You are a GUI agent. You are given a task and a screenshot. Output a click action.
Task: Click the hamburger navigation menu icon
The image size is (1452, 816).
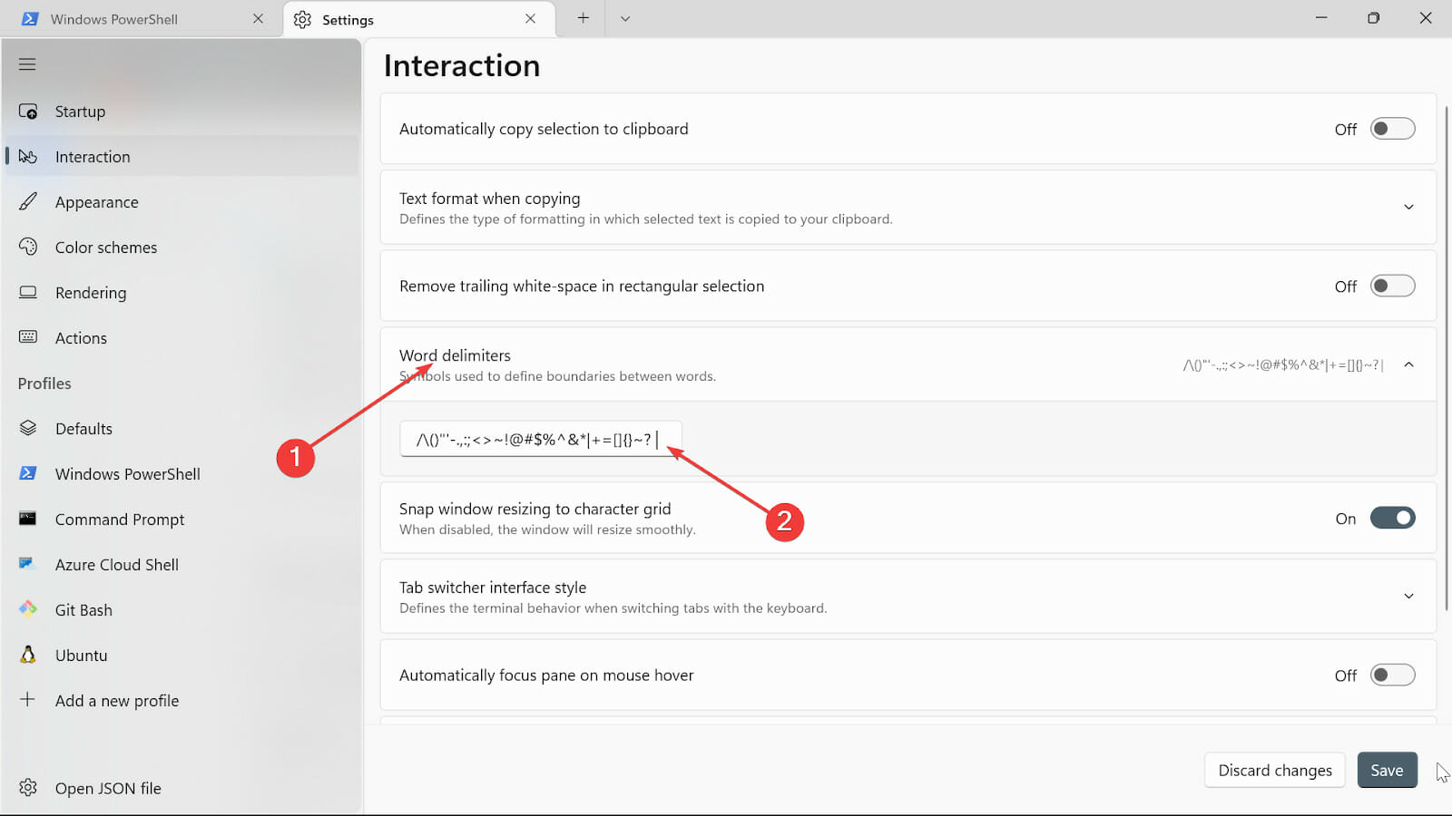pos(27,64)
